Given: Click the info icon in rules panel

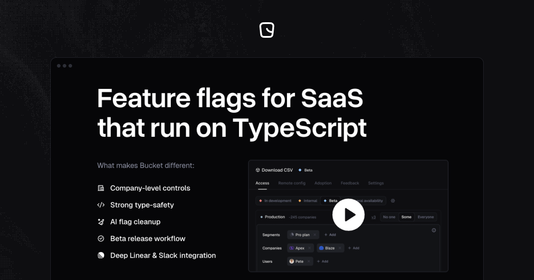Looking at the screenshot, I should coord(434,230).
